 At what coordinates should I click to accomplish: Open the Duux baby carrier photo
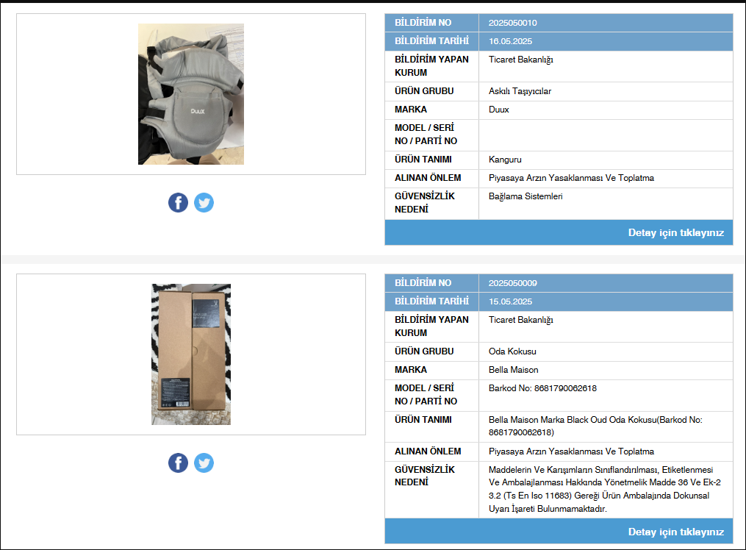(191, 94)
